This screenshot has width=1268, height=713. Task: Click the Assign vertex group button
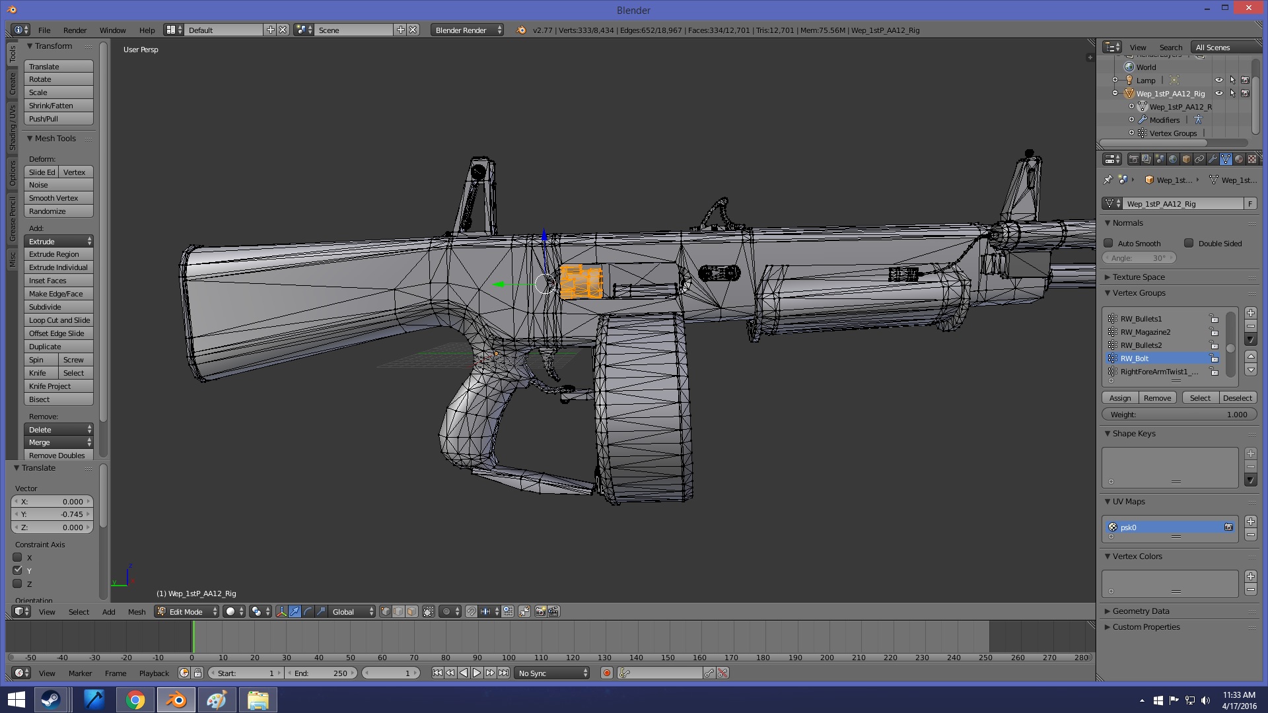[1119, 397]
